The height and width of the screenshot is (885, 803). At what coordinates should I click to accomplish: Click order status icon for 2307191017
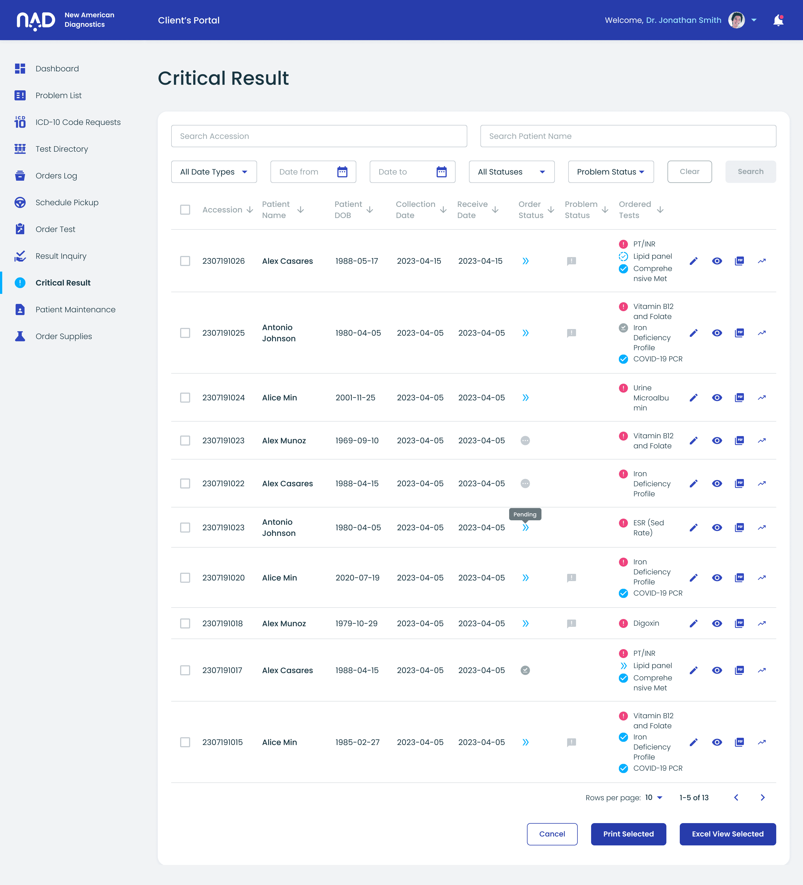pos(525,670)
